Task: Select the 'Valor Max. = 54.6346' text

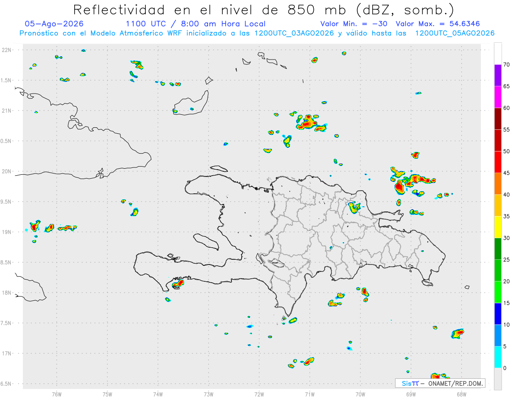Action: point(438,24)
